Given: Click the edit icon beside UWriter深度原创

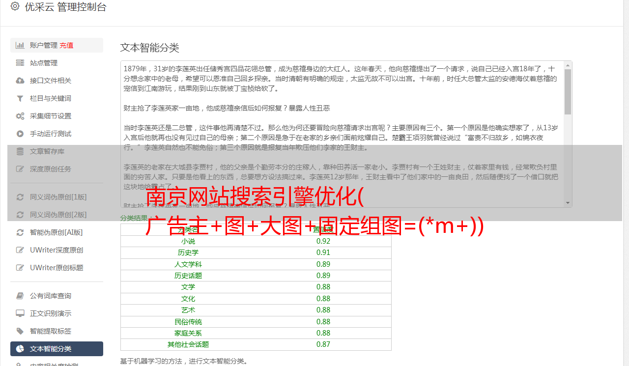Looking at the screenshot, I should [20, 250].
